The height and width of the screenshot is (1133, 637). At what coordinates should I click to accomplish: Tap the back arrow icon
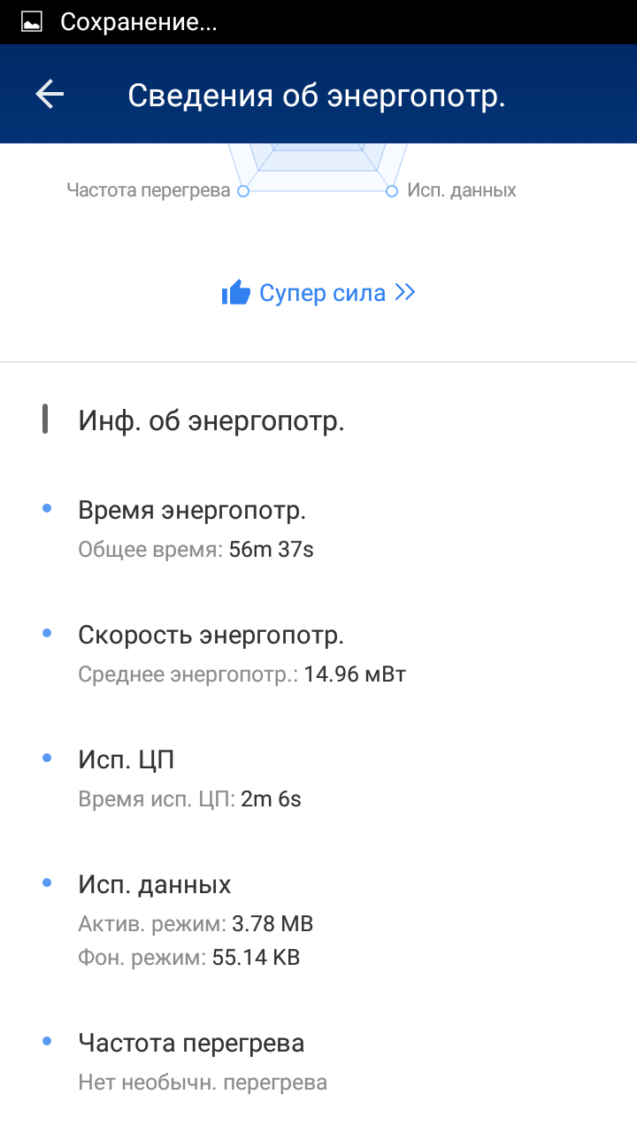pyautogui.click(x=50, y=95)
